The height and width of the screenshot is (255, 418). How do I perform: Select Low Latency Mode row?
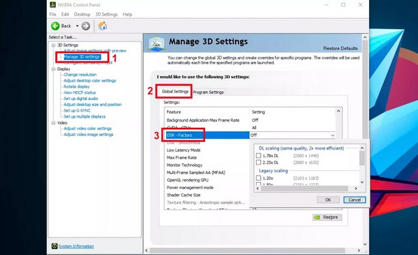(x=208, y=150)
